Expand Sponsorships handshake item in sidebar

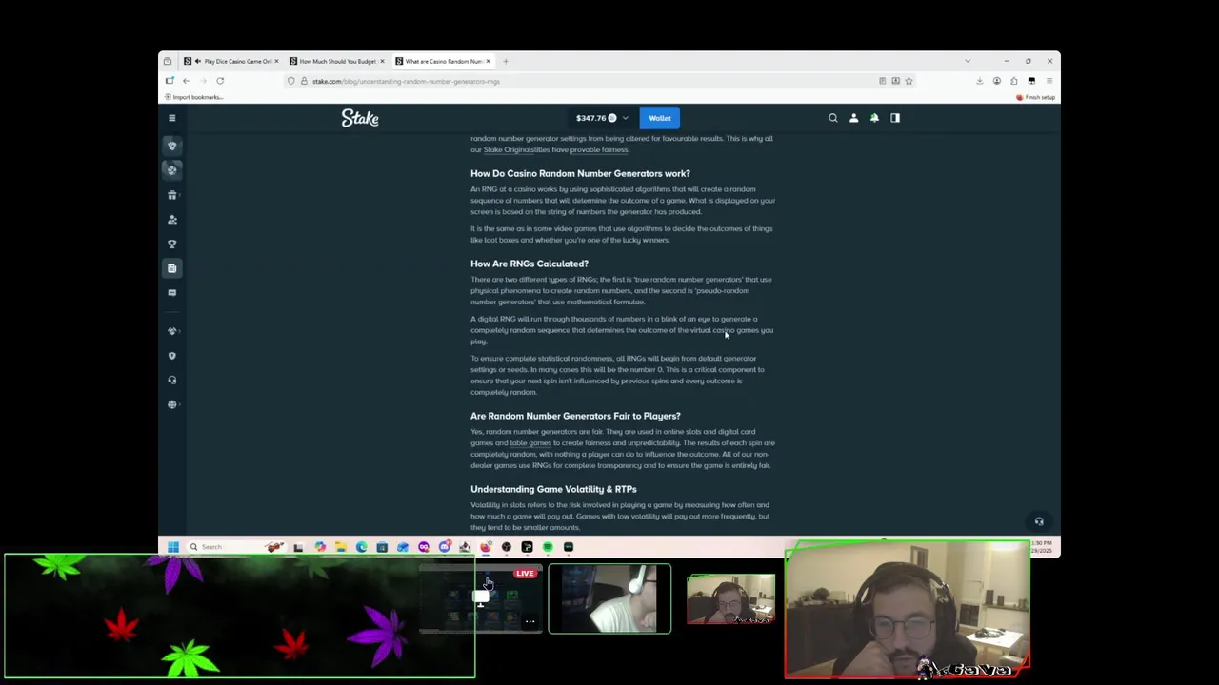point(172,331)
